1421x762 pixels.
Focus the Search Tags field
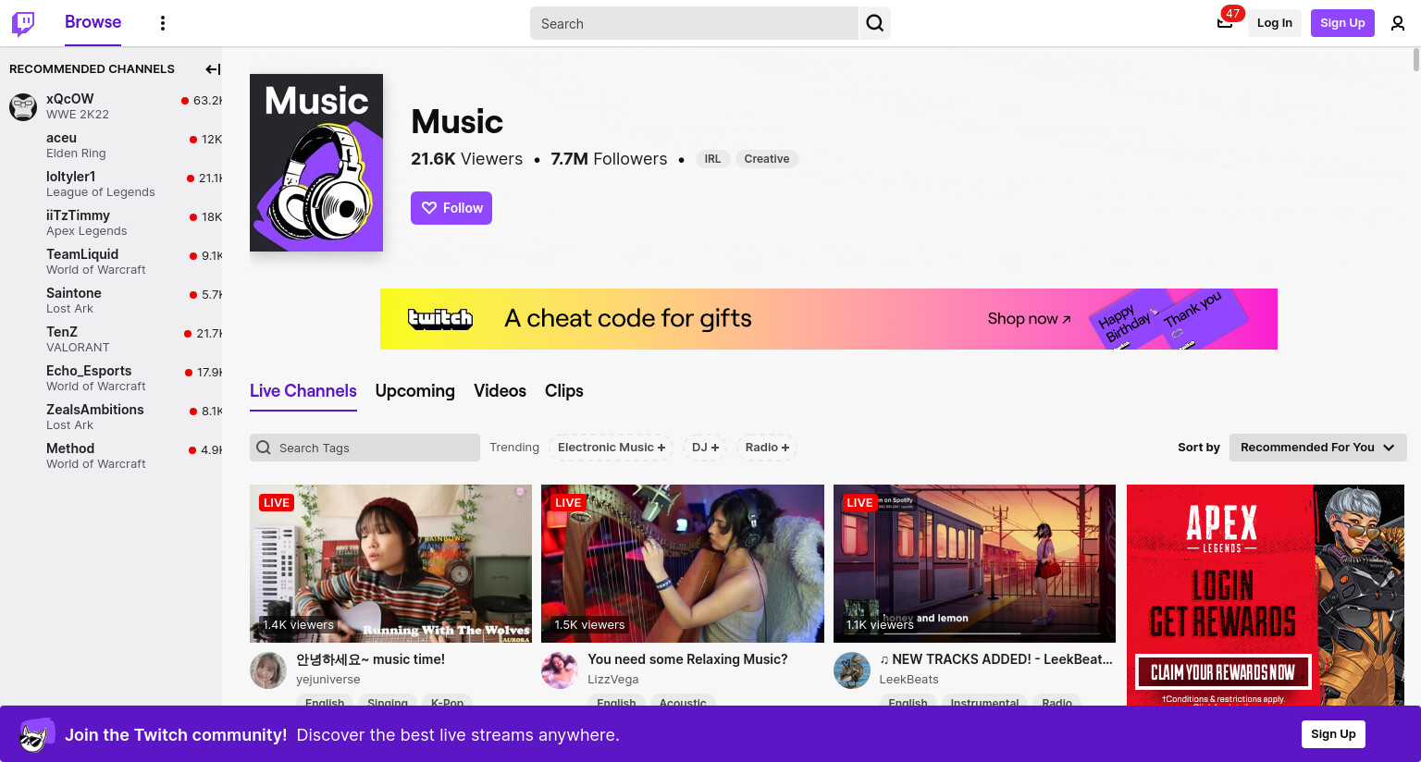365,448
